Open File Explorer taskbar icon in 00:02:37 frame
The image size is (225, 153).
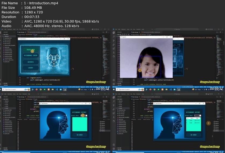[166, 89]
